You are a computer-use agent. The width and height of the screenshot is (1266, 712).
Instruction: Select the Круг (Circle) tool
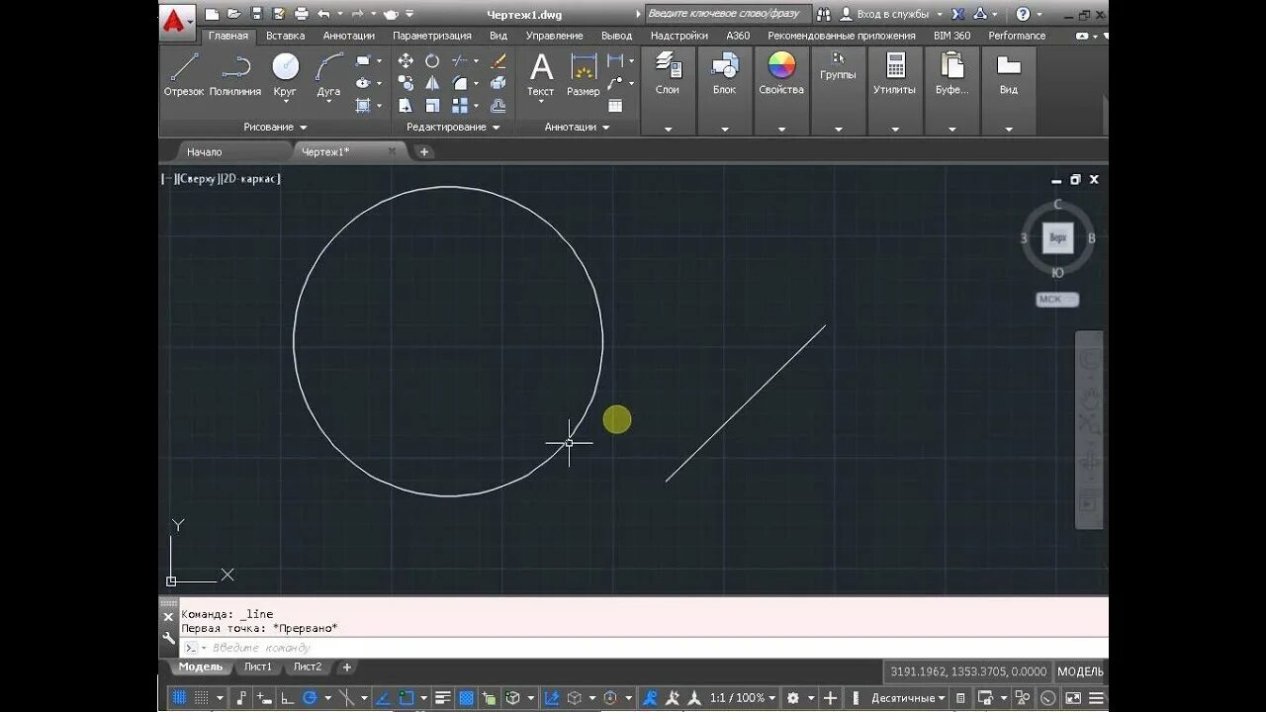click(285, 75)
